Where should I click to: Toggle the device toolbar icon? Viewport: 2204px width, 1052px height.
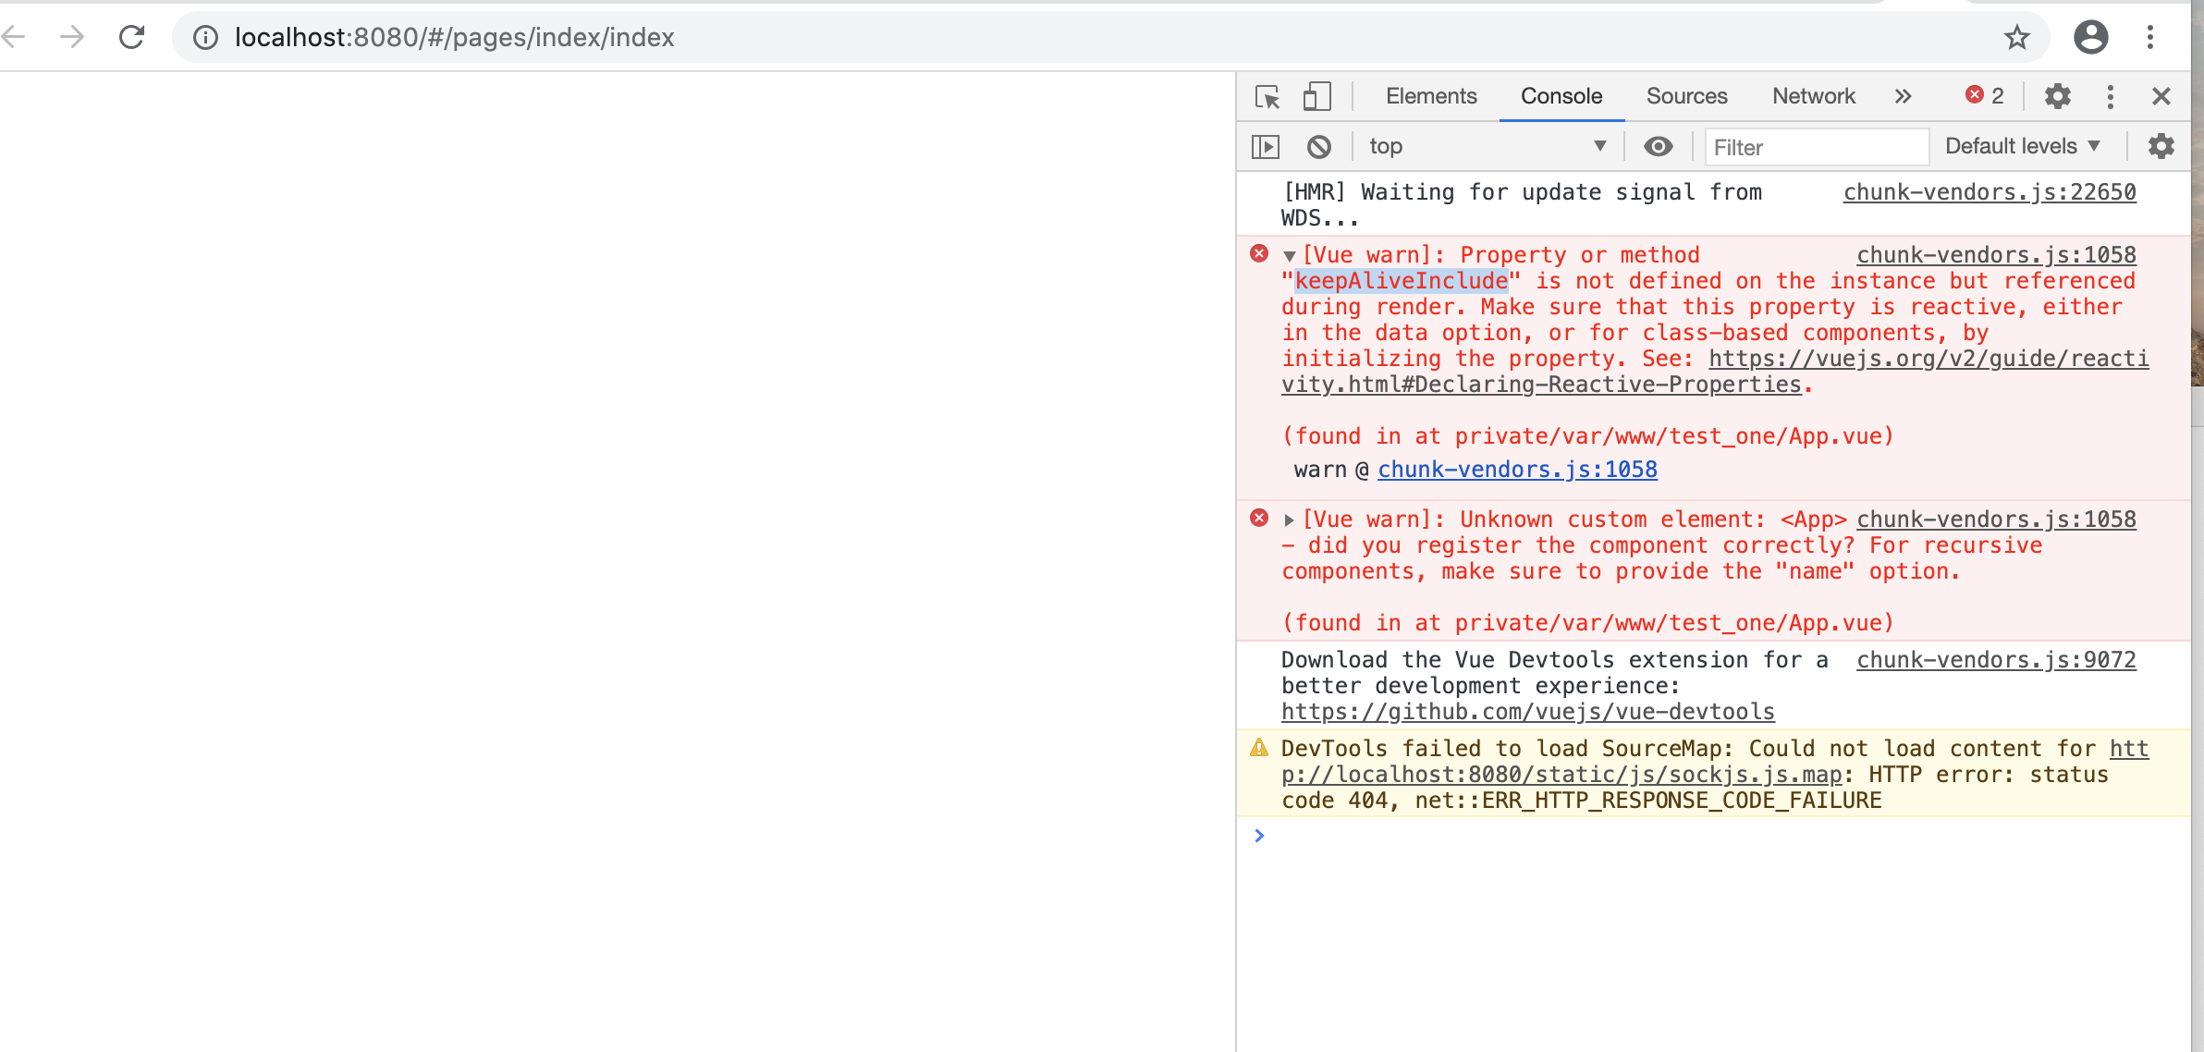point(1316,96)
